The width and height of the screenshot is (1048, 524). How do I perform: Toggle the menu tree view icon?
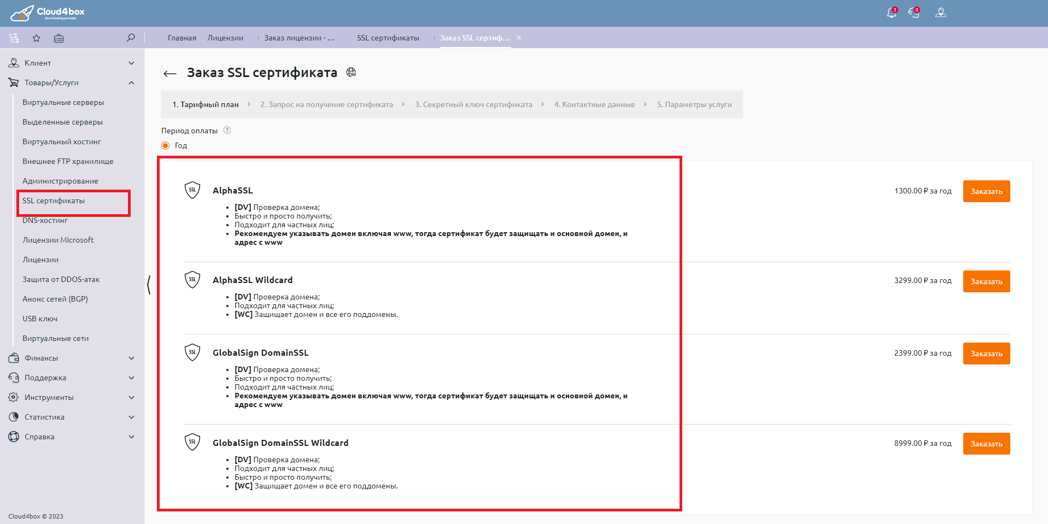pos(14,38)
